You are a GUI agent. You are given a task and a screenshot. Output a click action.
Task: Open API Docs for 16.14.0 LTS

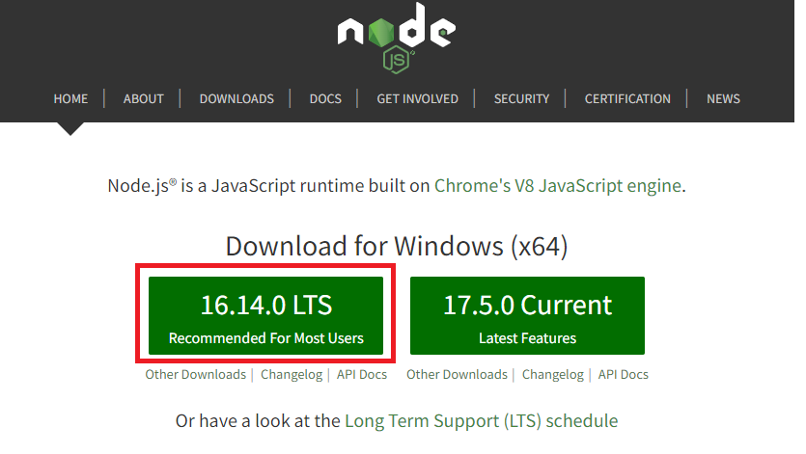pos(362,374)
